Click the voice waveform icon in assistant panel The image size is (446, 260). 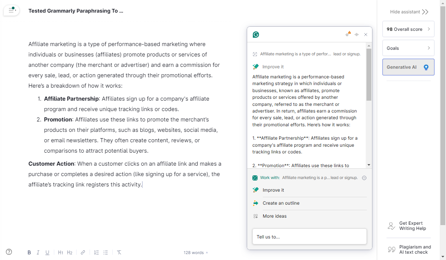[x=357, y=35]
